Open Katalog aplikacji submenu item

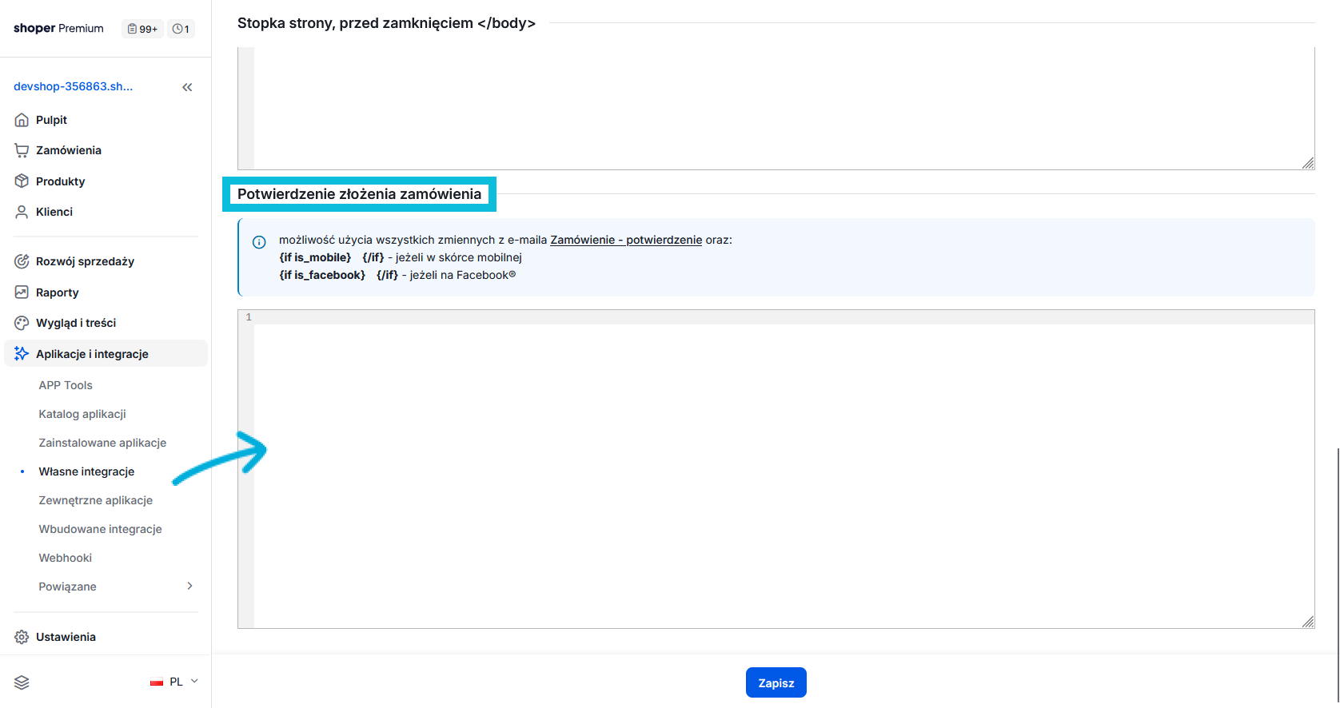82,414
